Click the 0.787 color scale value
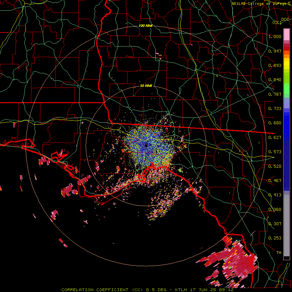 click(x=275, y=94)
